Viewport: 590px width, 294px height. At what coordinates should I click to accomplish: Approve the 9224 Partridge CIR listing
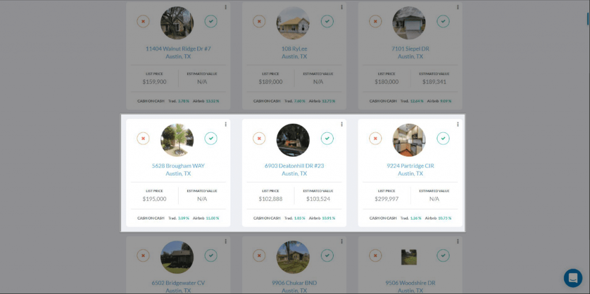443,139
